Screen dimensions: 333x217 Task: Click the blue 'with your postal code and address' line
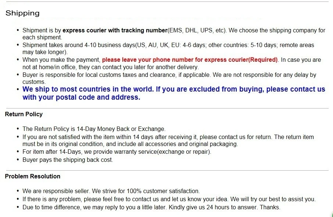[x=81, y=97]
